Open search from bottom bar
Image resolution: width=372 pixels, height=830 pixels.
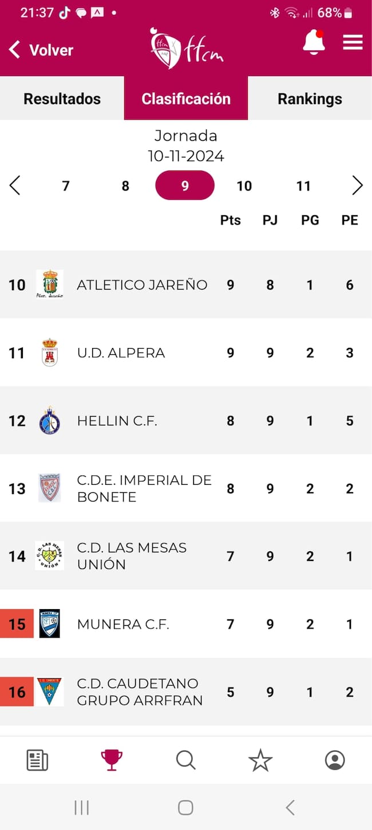pos(186,760)
